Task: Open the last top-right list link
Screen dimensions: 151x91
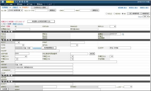Action: tap(144, 8)
